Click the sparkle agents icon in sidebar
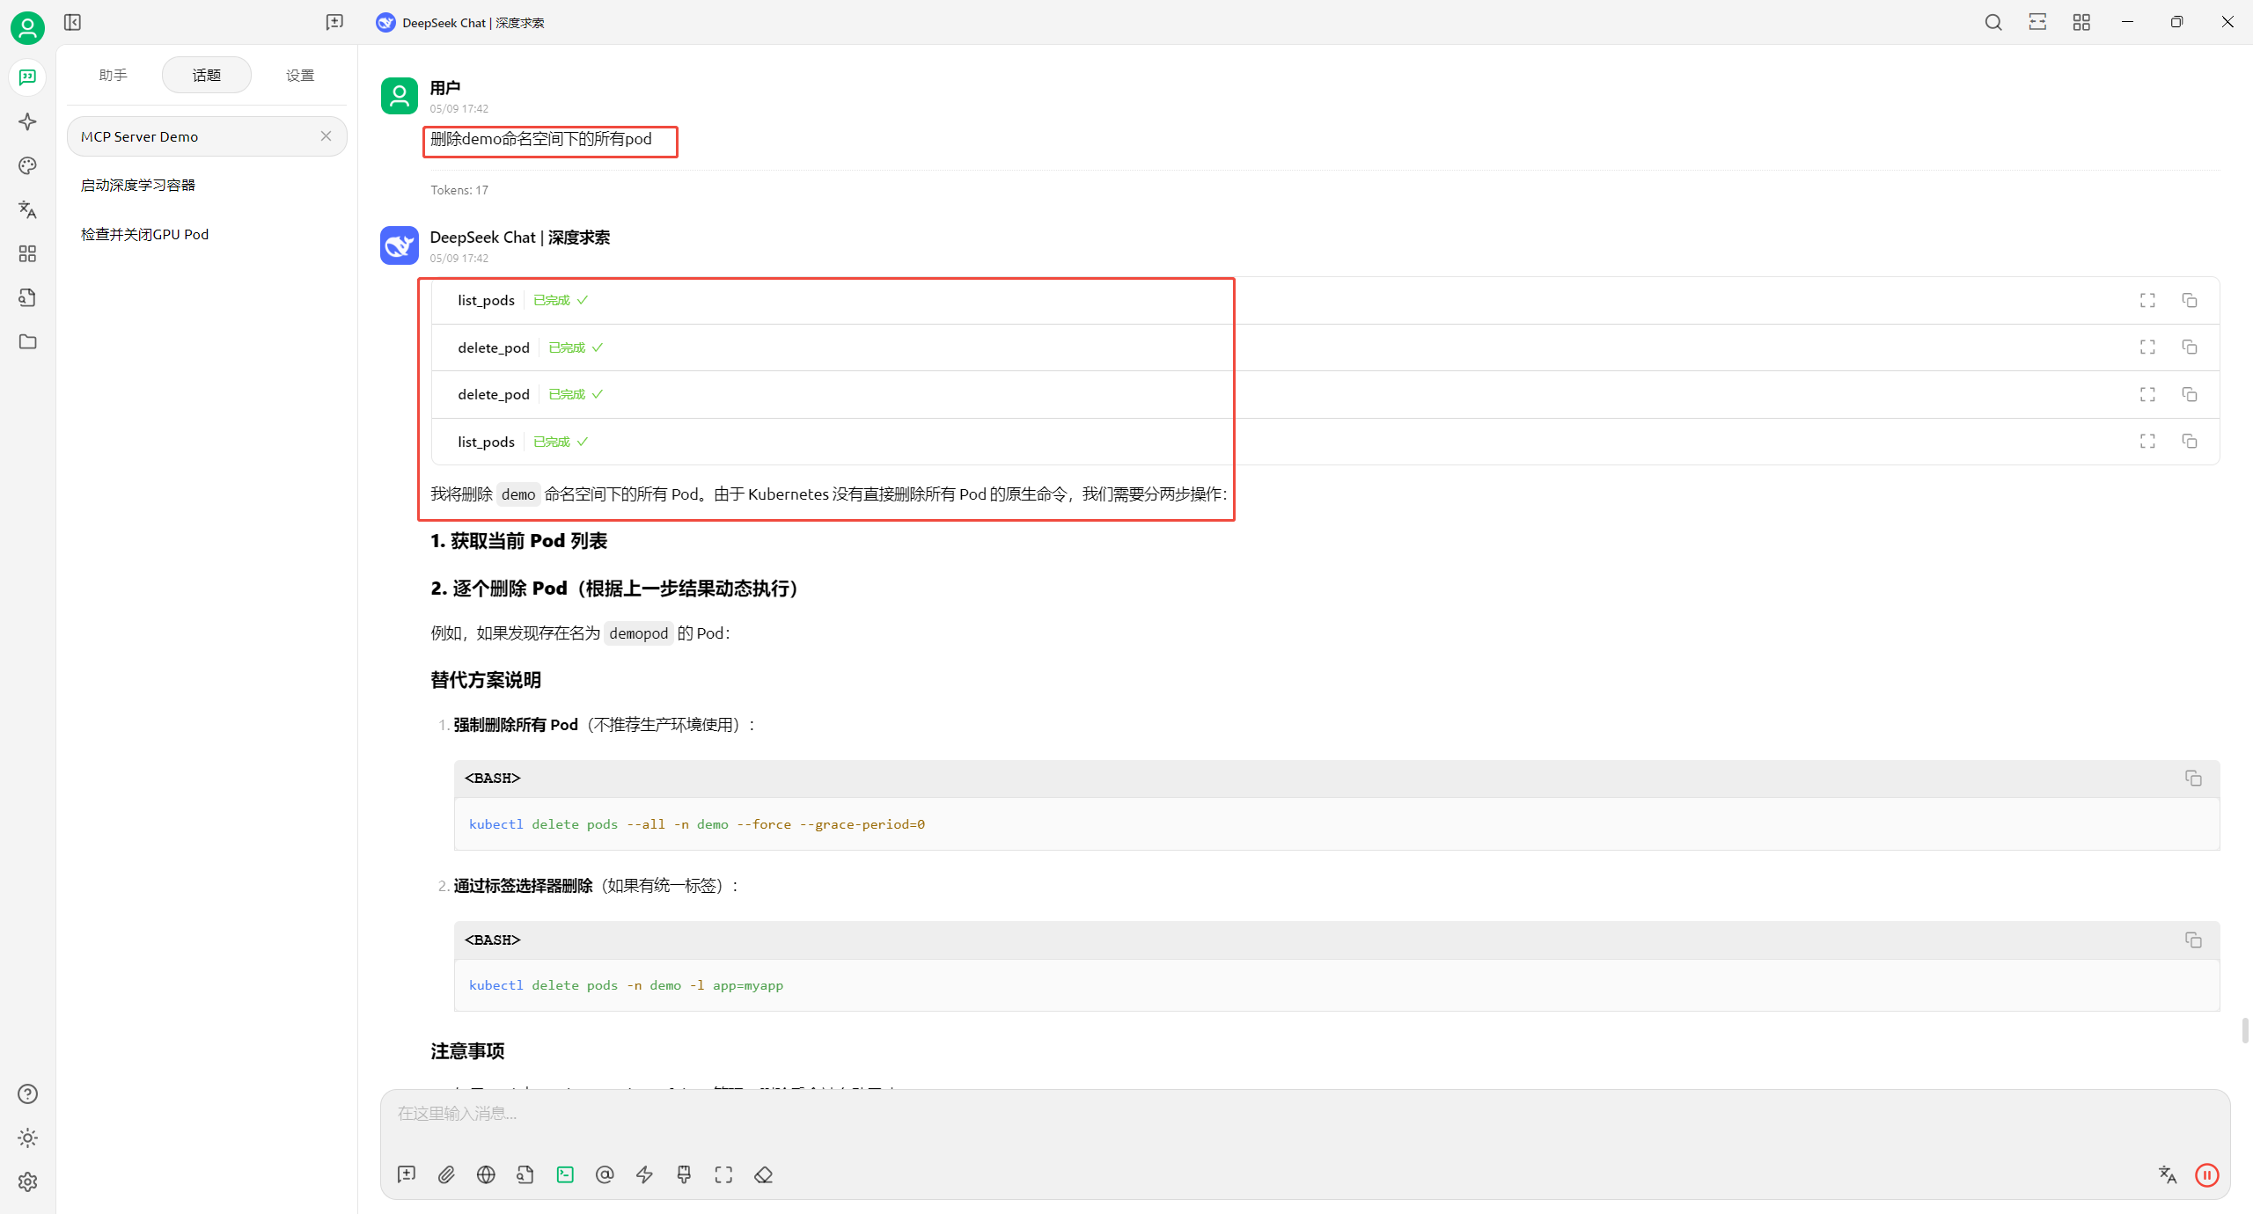2253x1214 pixels. pyautogui.click(x=27, y=121)
